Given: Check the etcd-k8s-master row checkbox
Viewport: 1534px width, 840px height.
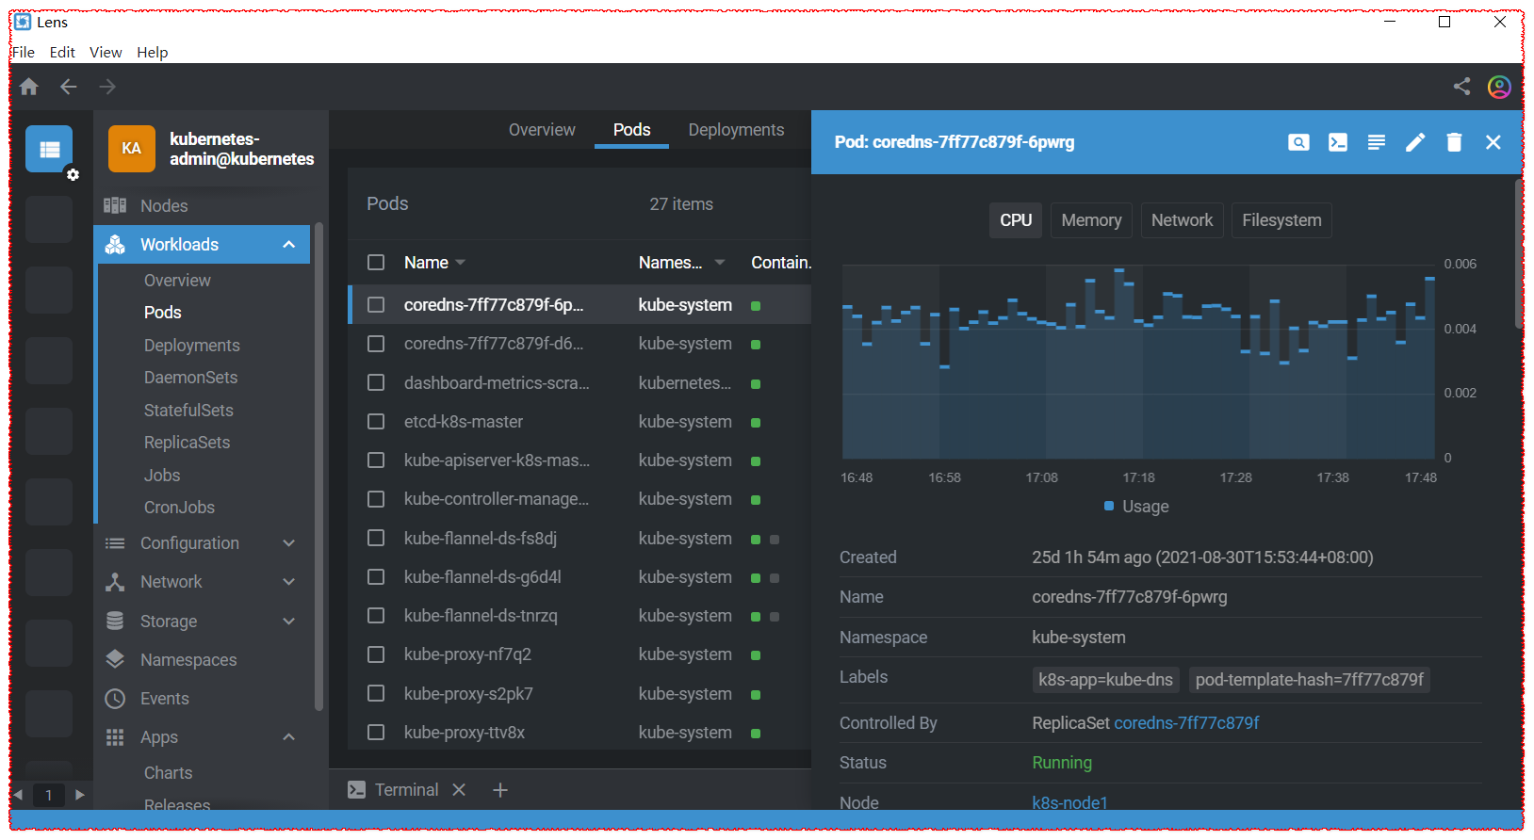Looking at the screenshot, I should pyautogui.click(x=376, y=422).
